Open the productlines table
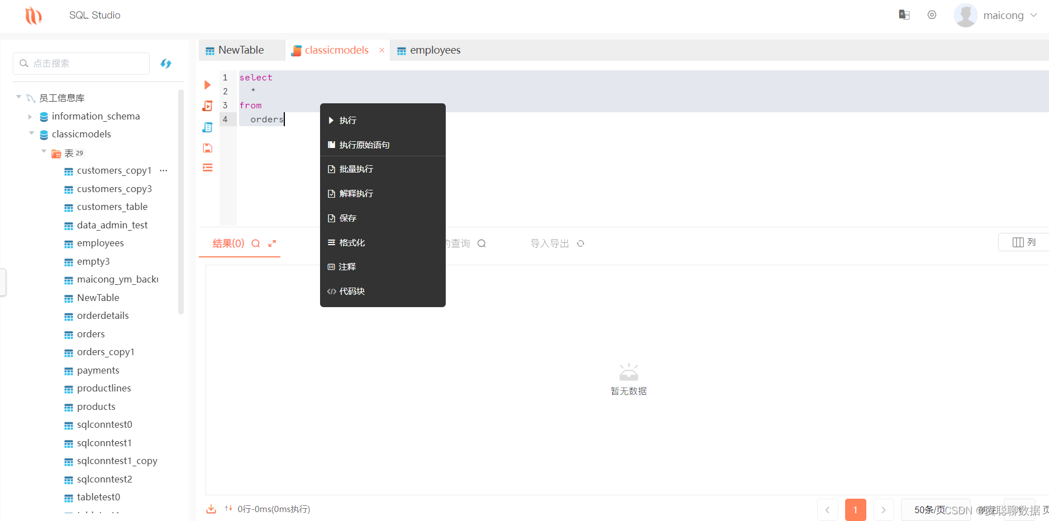Image resolution: width=1049 pixels, height=521 pixels. tap(104, 388)
